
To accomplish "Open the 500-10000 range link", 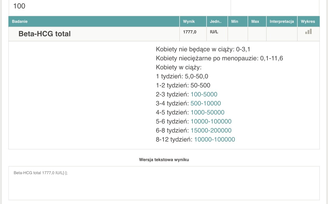I will click(x=205, y=103).
